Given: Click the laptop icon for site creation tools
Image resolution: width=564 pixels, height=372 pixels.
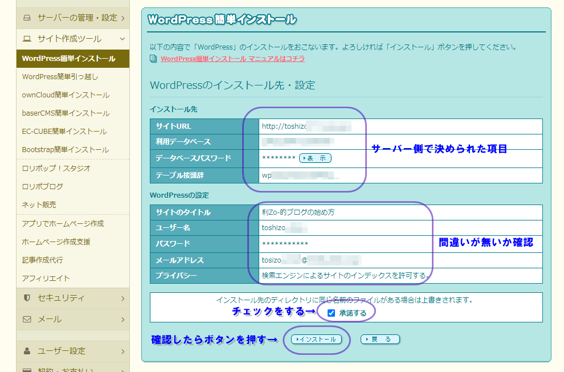Looking at the screenshot, I should 27,39.
